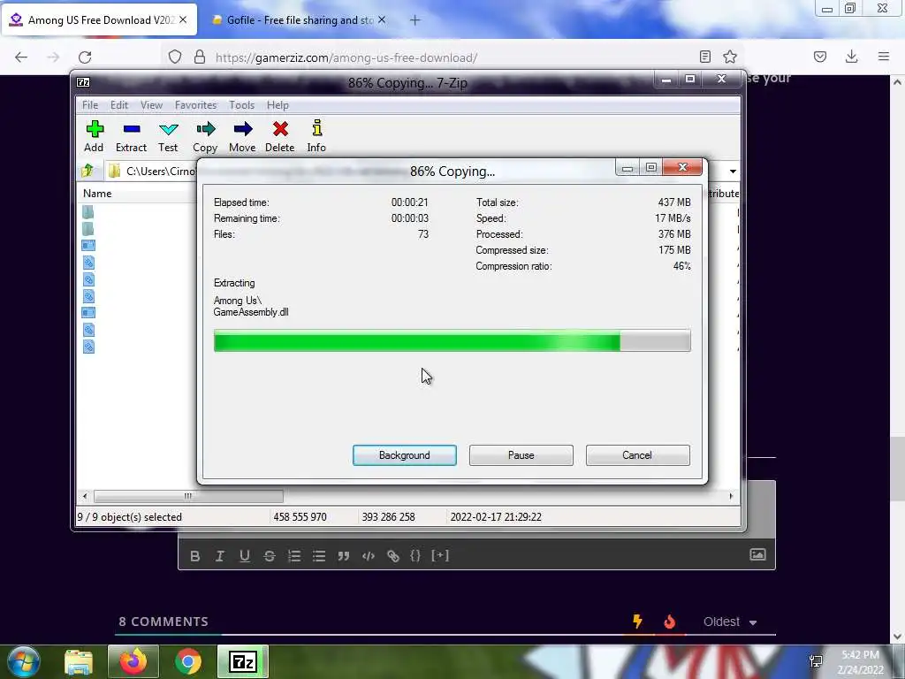Screen dimensions: 905x679
Task: Click the curly braces source code icon
Action: [415, 555]
